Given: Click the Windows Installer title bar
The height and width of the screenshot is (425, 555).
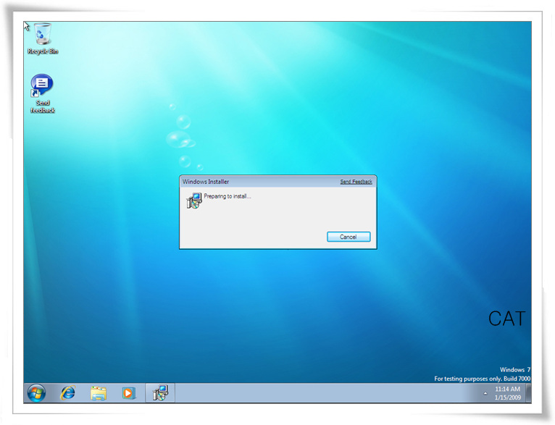Looking at the screenshot, I should (x=277, y=182).
